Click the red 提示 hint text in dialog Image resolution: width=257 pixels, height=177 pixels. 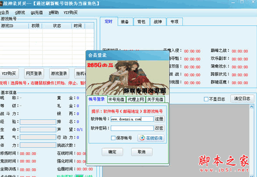(127, 111)
